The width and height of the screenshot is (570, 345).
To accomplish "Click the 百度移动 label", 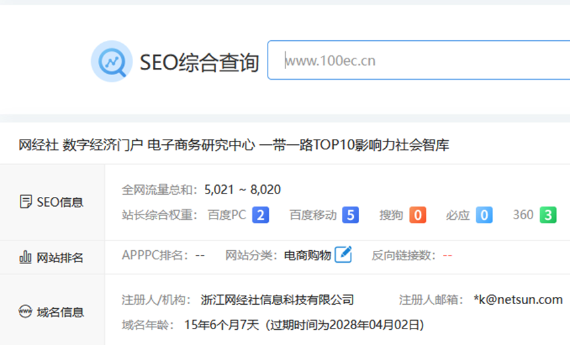I will (x=313, y=215).
